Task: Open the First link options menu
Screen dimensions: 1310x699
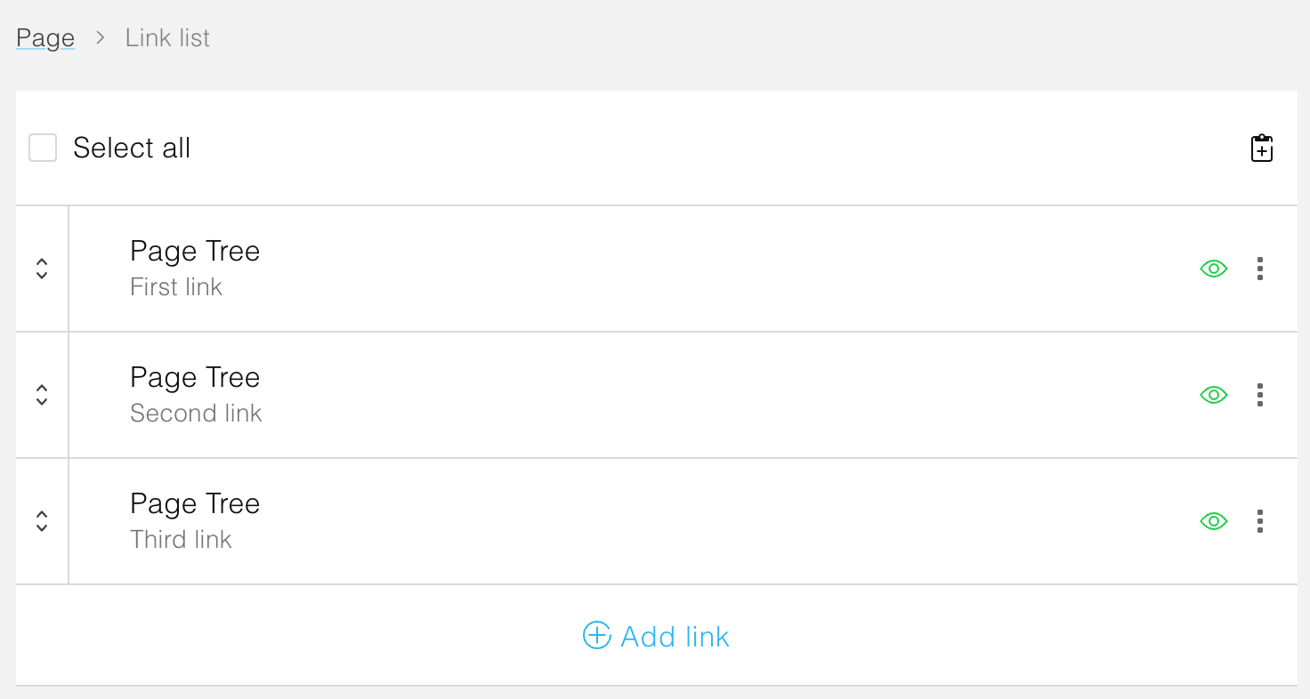Action: point(1259,269)
